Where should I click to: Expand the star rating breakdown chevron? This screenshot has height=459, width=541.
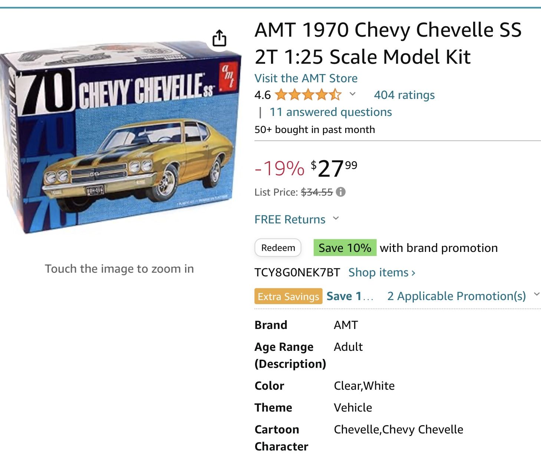353,94
